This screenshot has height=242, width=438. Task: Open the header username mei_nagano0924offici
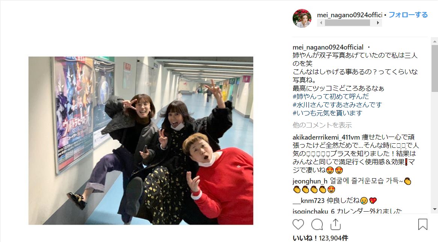349,15
